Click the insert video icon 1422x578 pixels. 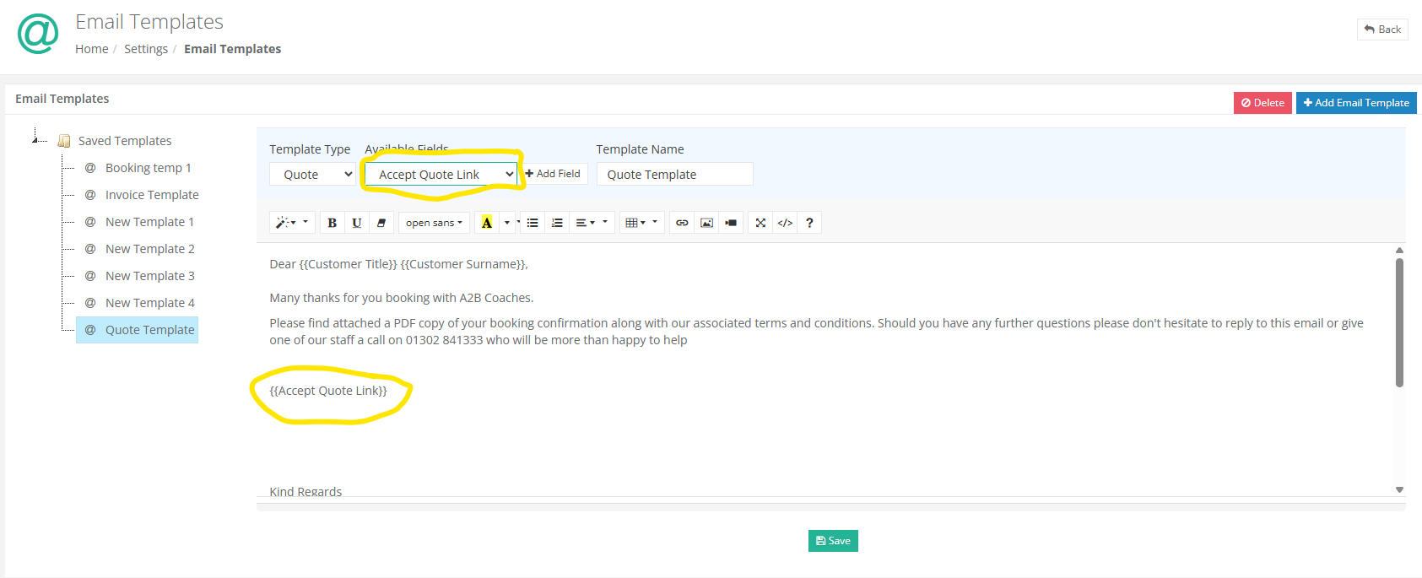[x=731, y=223]
